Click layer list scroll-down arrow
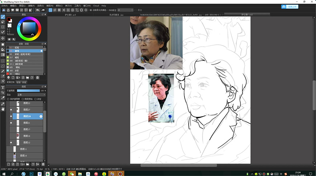This screenshot has height=176, width=316. point(45,160)
